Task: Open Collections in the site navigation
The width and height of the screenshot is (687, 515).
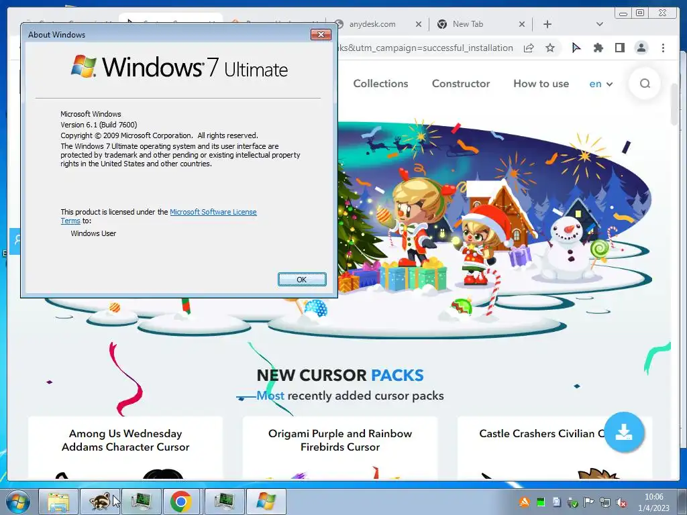Action: pos(380,84)
